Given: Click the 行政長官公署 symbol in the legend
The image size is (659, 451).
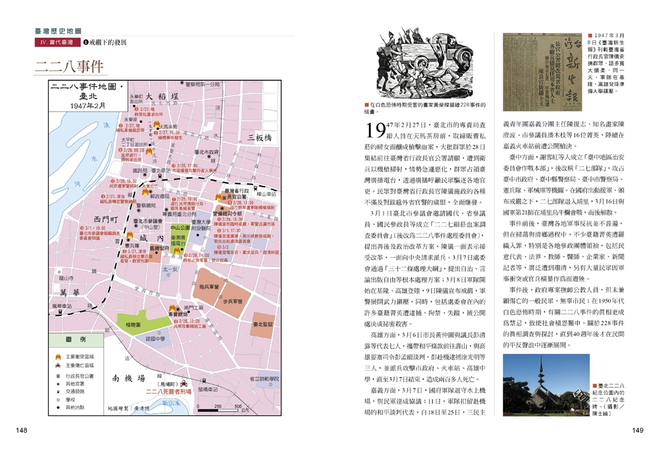Looking at the screenshot, I should click(x=57, y=376).
